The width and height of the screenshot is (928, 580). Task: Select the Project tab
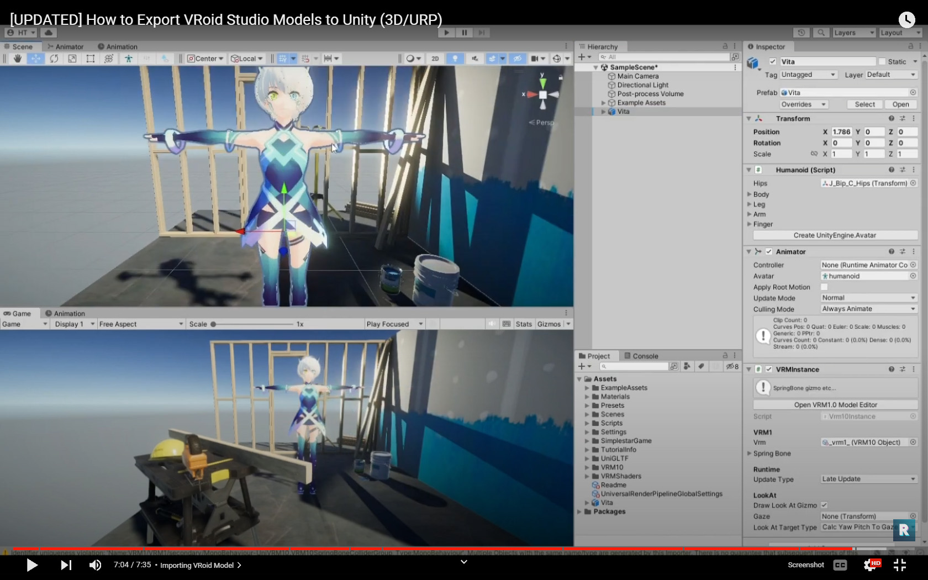[594, 356]
